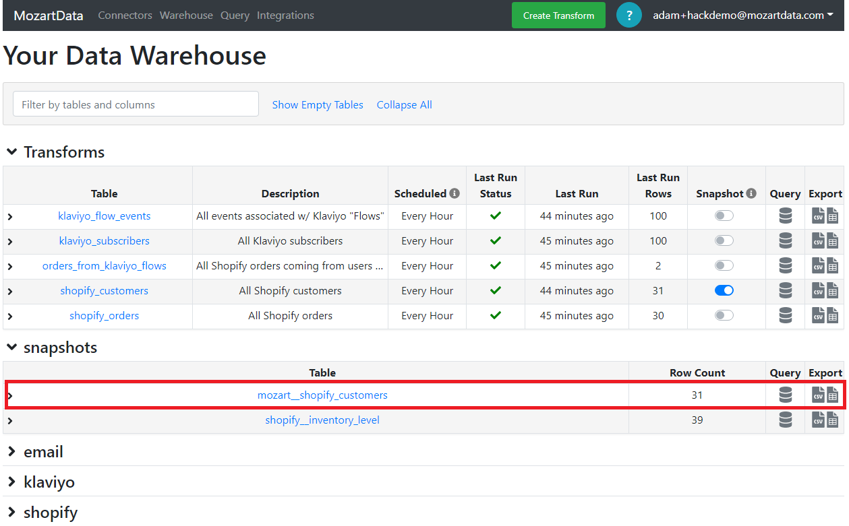Click Collapse All link

[405, 104]
